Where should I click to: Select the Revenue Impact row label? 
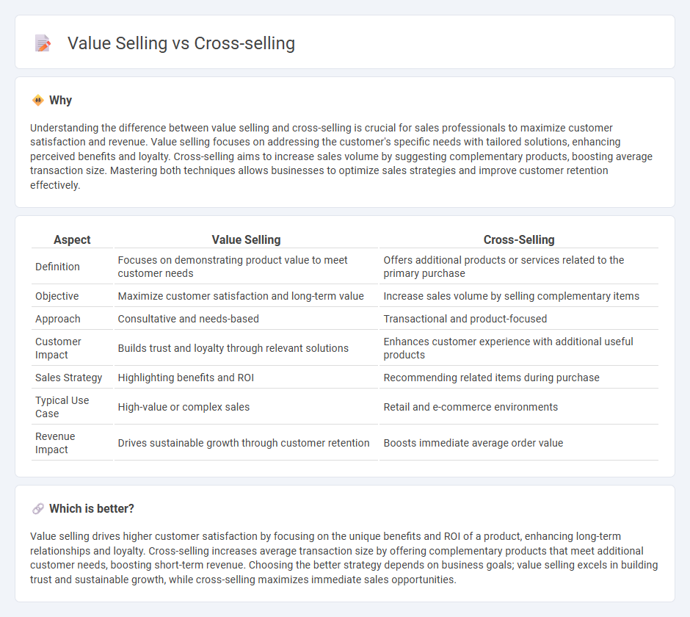pos(55,443)
